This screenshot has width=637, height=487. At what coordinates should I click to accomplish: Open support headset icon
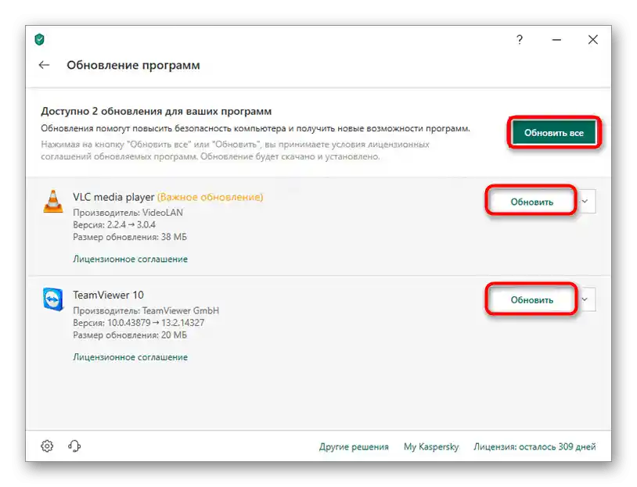tap(74, 446)
